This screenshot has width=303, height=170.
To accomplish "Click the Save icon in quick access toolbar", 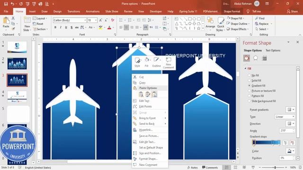I will tap(6, 4).
